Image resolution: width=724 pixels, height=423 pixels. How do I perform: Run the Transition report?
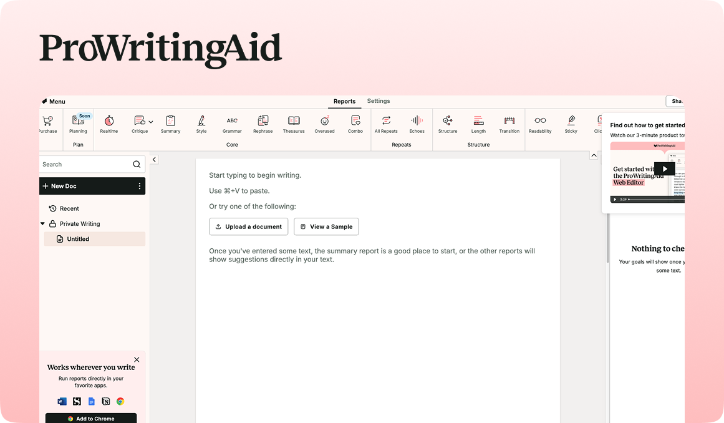[509, 124]
